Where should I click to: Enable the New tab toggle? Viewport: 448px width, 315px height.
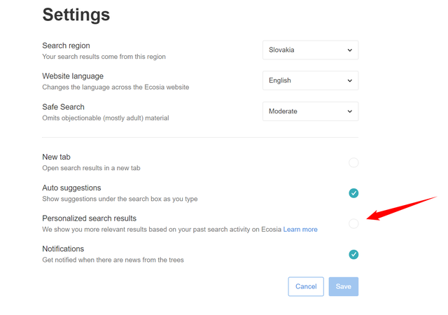click(353, 162)
